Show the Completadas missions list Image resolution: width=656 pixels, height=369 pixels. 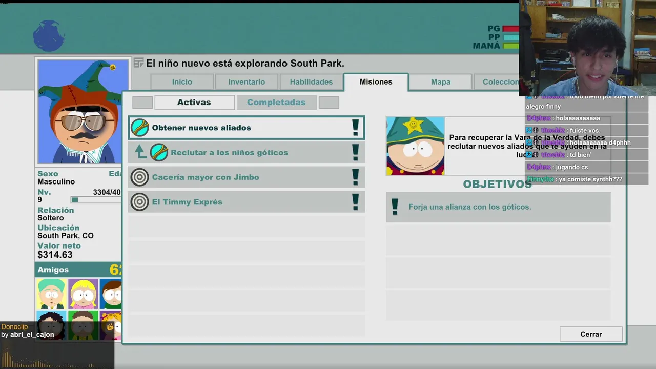(276, 102)
